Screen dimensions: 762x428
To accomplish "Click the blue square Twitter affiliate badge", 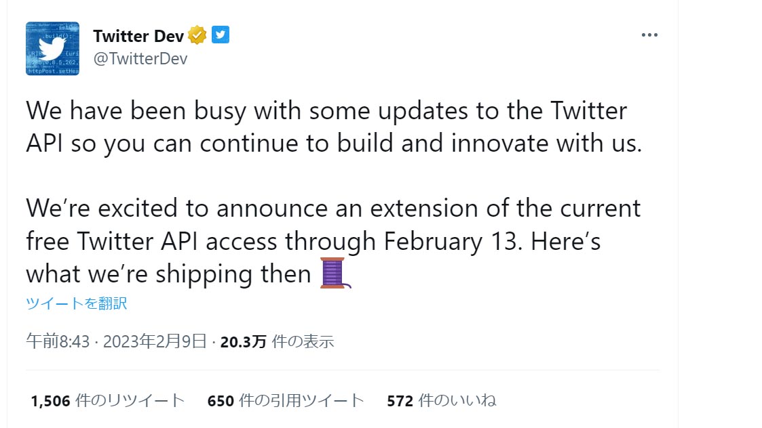I will (x=221, y=35).
